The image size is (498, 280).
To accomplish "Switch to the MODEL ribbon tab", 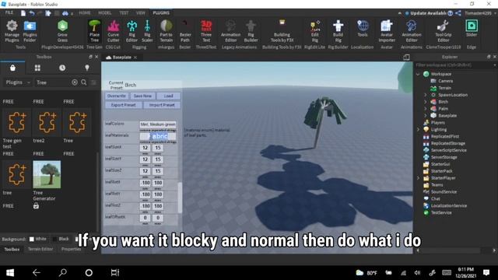I will 104,13.
